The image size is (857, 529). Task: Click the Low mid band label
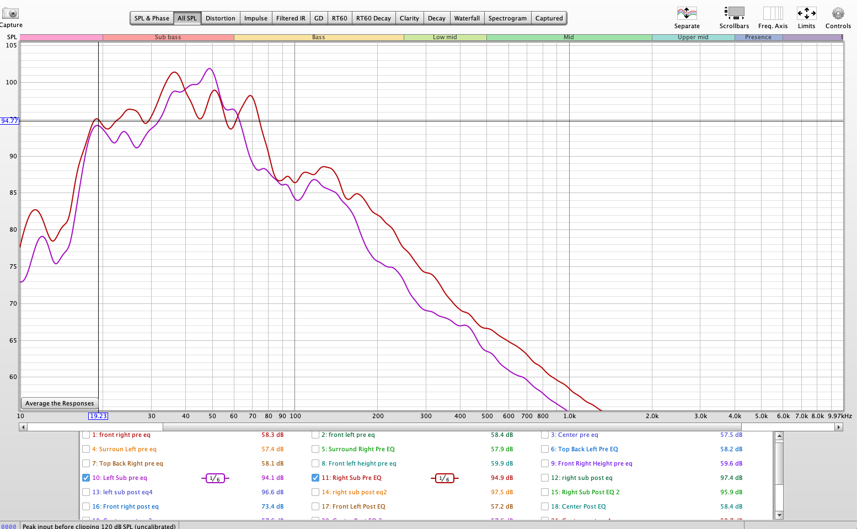[445, 38]
